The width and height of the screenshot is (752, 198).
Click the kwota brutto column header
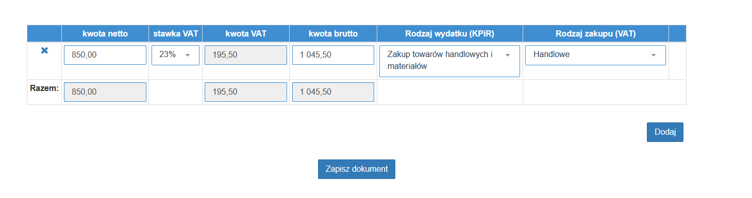[x=333, y=34]
